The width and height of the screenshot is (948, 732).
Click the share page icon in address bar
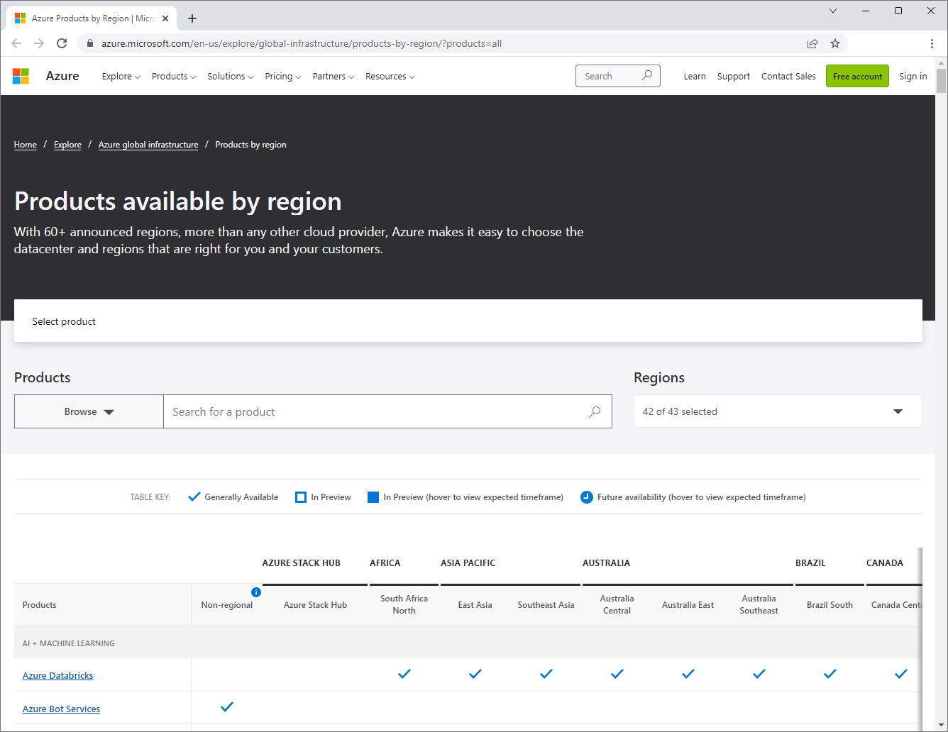812,43
